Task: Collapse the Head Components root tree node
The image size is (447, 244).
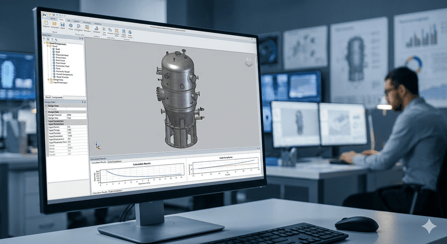Action: tap(44, 43)
